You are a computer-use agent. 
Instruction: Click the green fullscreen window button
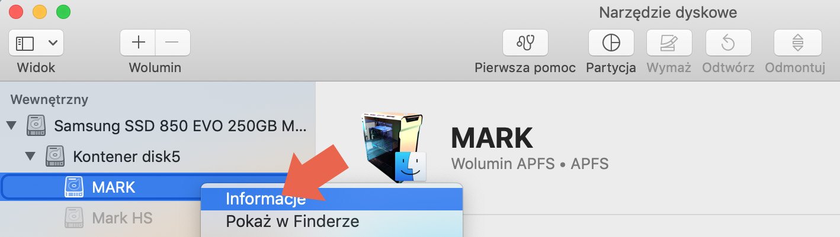(62, 11)
